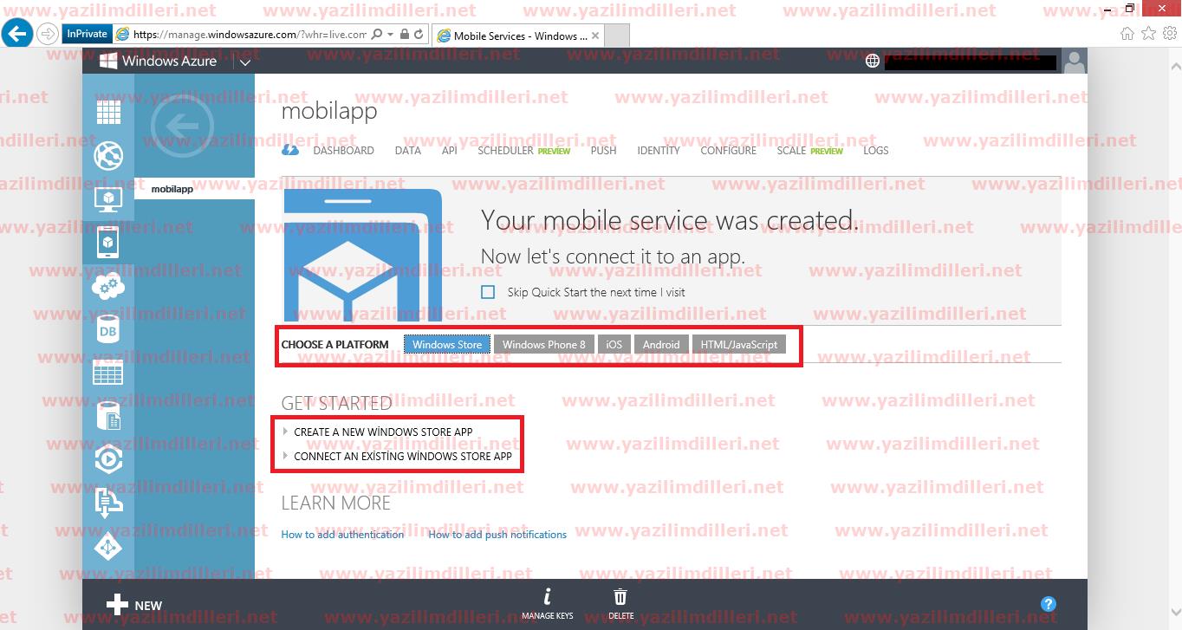Open the Windows Azure header dropdown chevron
The height and width of the screenshot is (630, 1182).
click(x=245, y=62)
